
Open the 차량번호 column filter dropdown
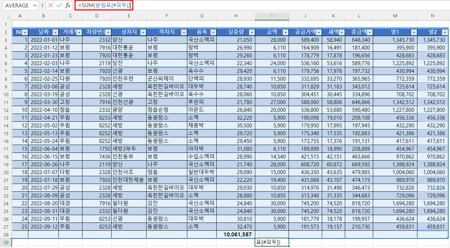[108, 32]
